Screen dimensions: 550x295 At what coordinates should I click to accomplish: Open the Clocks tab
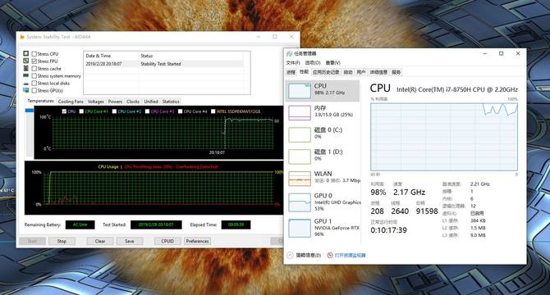(133, 102)
